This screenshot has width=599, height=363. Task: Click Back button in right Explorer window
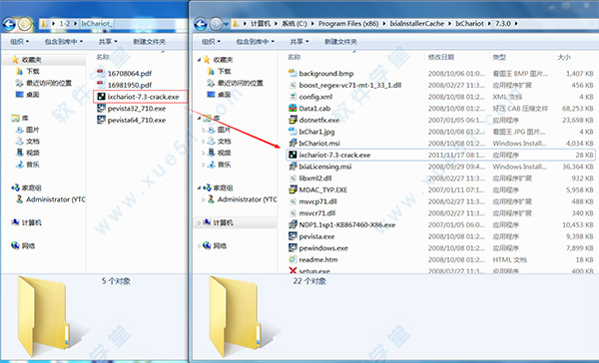click(201, 24)
